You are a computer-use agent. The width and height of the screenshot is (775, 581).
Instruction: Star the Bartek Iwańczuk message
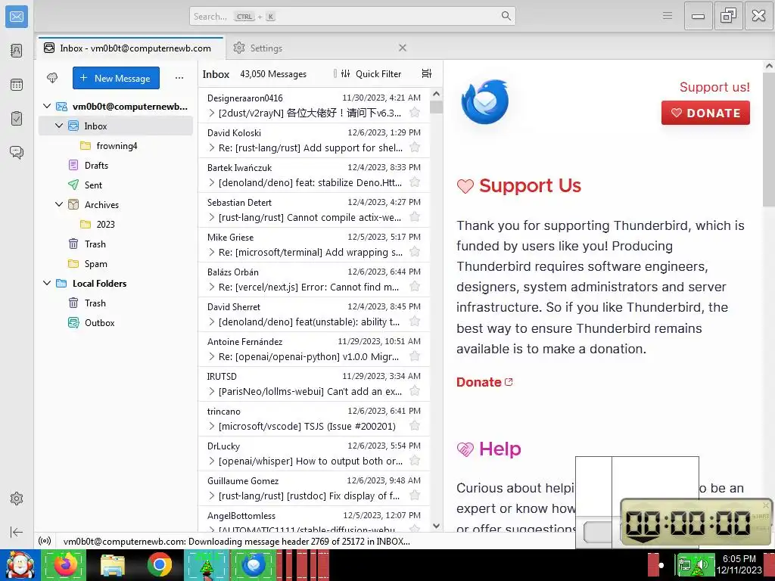(x=415, y=182)
